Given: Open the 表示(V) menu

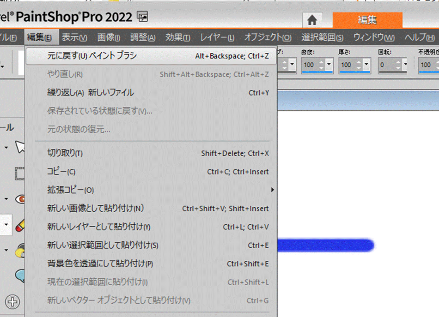Looking at the screenshot, I should coord(74,37).
